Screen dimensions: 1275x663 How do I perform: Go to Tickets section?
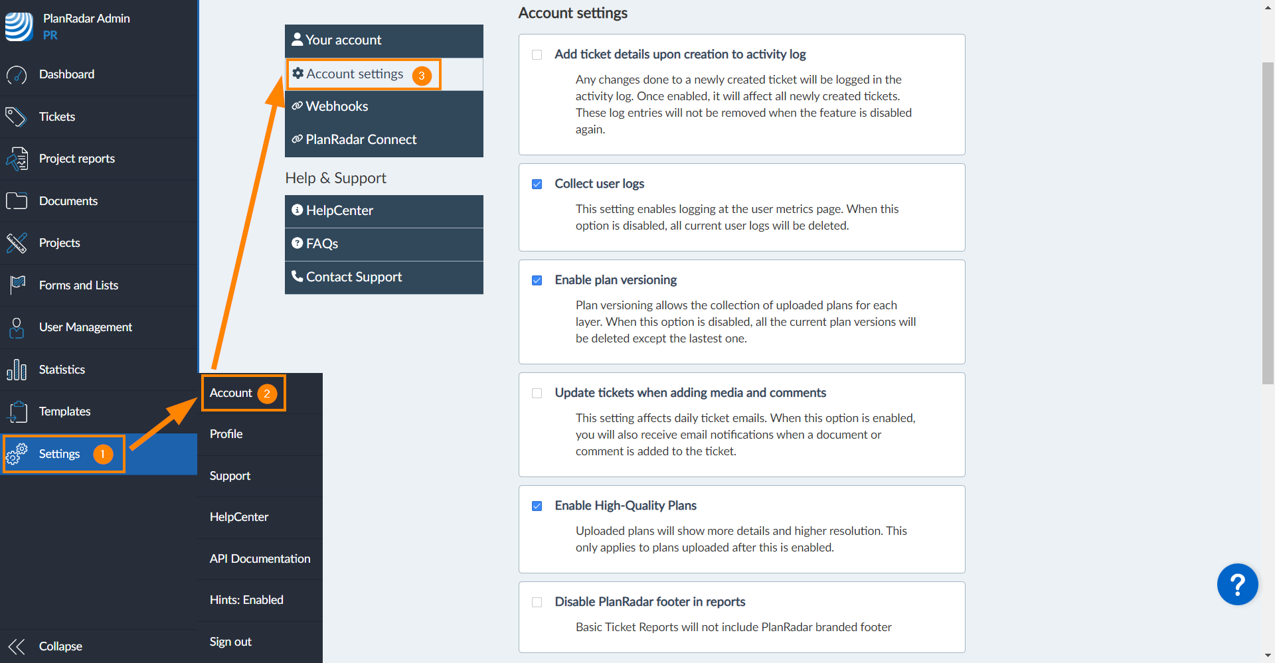(99, 117)
